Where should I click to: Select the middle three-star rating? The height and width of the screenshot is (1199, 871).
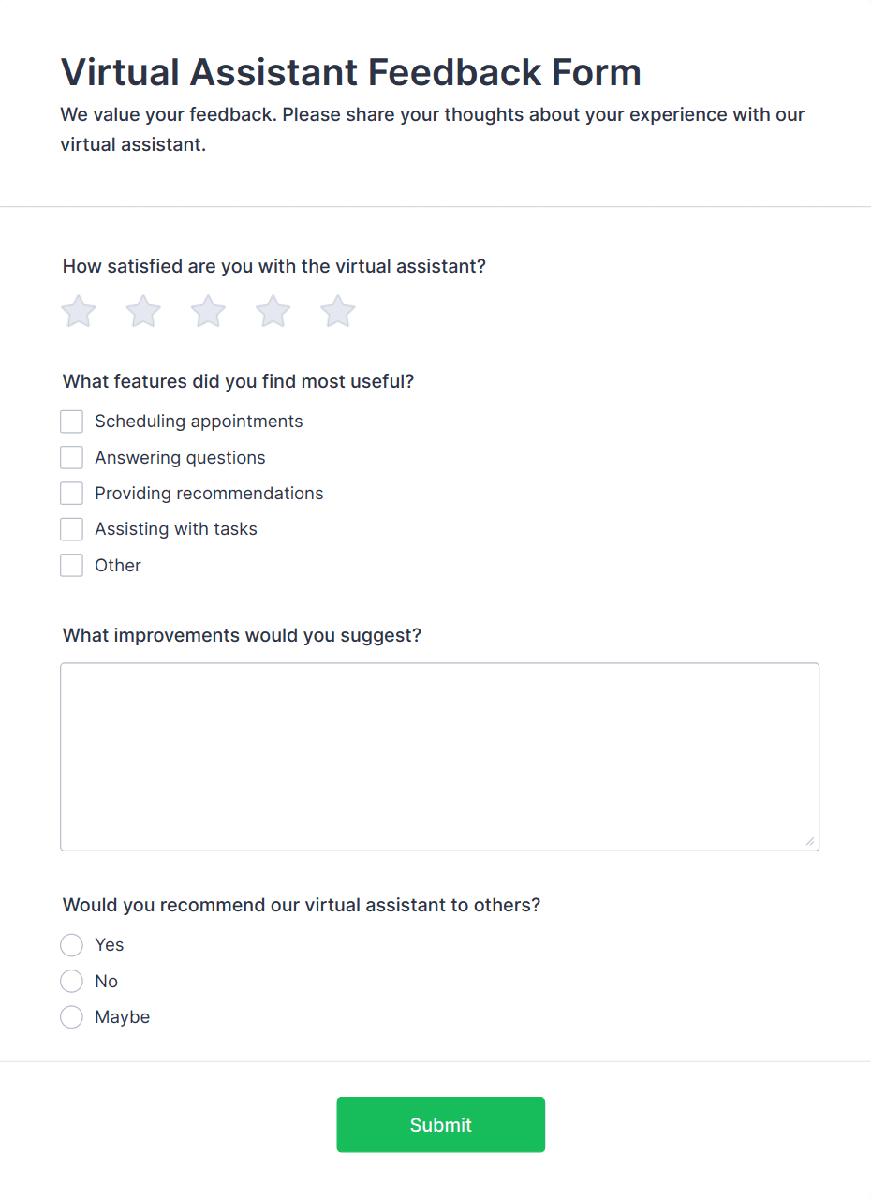pyautogui.click(x=207, y=311)
